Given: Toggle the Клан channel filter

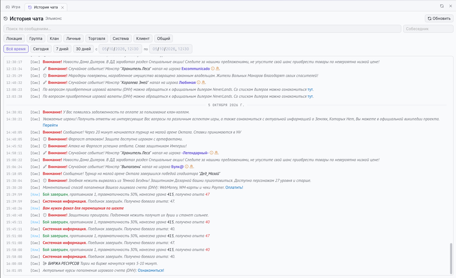Looking at the screenshot, I should coord(54,39).
